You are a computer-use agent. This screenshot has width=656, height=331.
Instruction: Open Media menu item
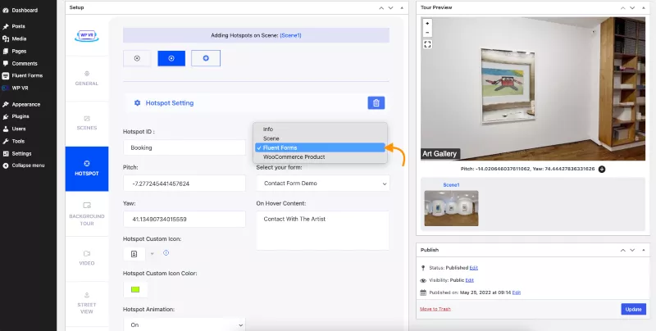point(15,39)
